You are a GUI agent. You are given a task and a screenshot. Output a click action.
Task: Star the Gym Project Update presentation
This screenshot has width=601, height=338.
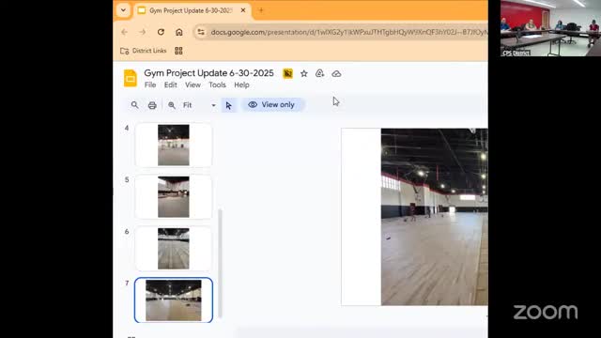304,73
